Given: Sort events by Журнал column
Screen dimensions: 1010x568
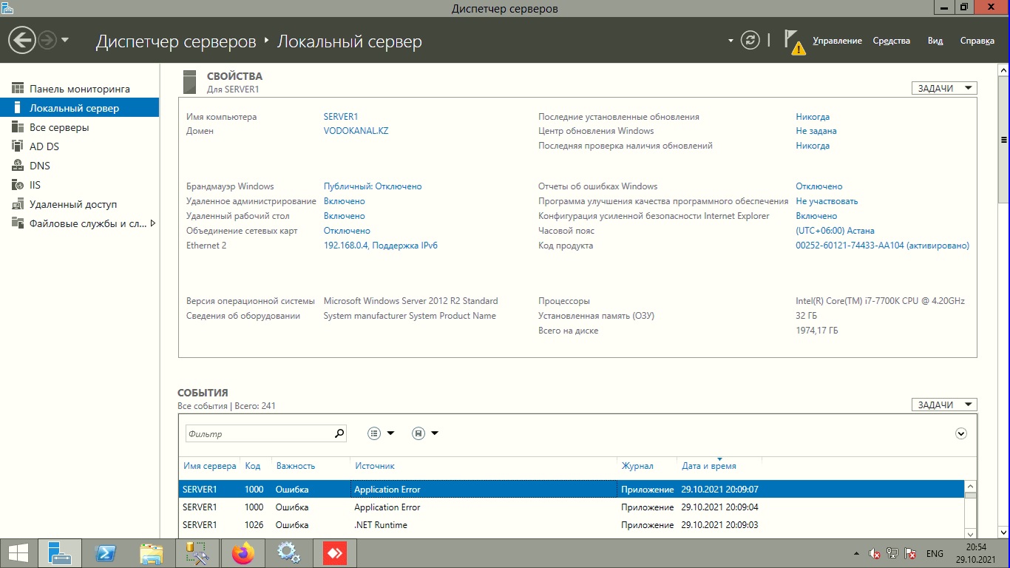Looking at the screenshot, I should [x=637, y=466].
